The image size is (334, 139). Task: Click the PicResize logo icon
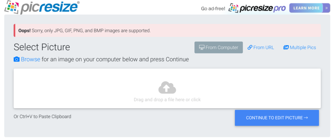pos(12,7)
